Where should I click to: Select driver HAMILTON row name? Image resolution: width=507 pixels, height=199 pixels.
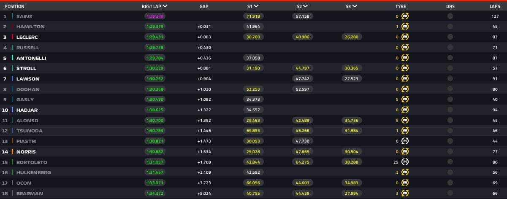pos(30,27)
